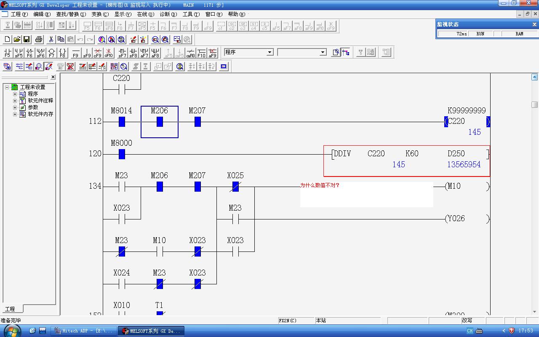
Task: Collapse the 工程未设置 root tree node
Action: [7, 87]
